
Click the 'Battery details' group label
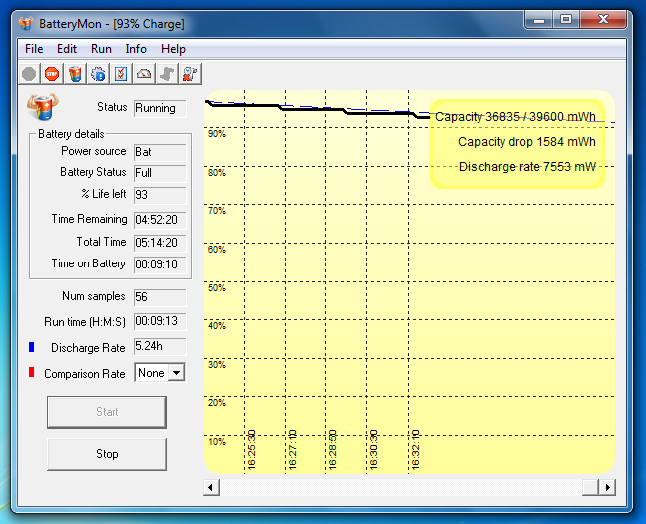tap(71, 134)
